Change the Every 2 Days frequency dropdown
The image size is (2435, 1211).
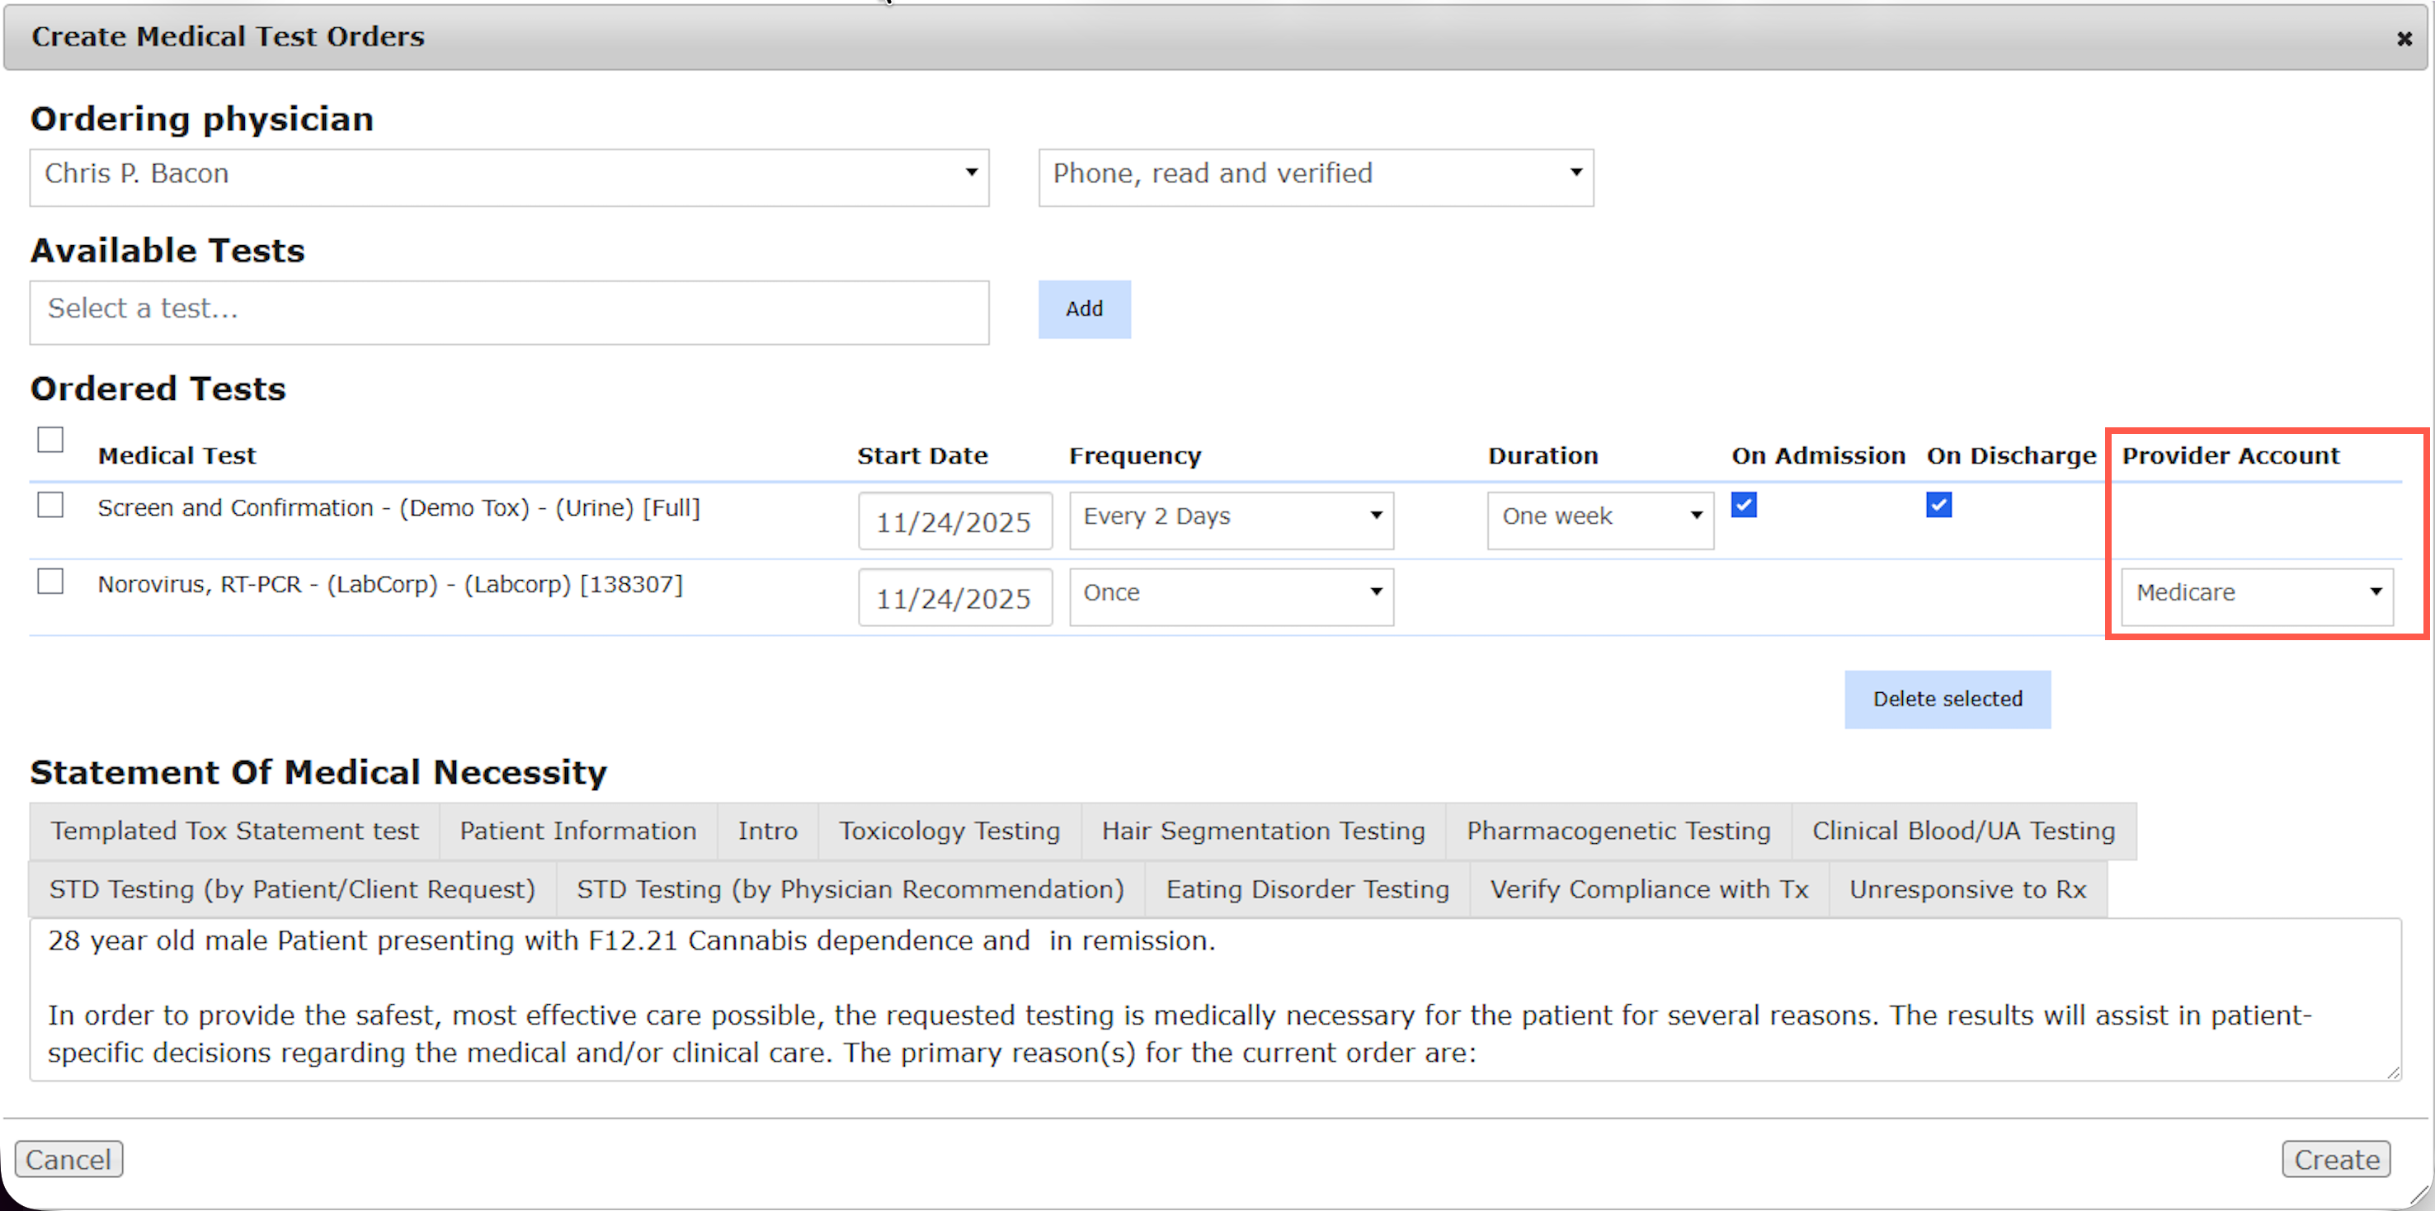tap(1231, 518)
